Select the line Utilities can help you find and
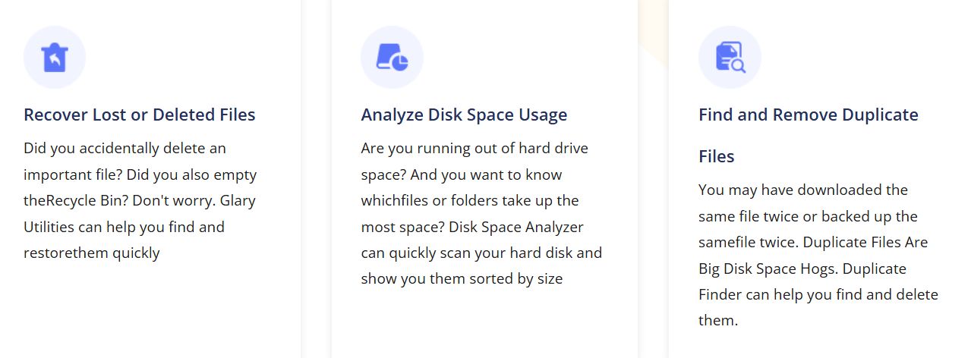Viewport: 971px width, 358px height. (124, 227)
